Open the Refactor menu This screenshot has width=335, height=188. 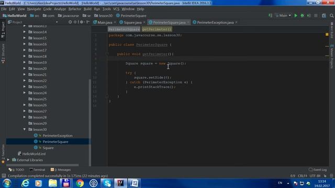pos(75,9)
